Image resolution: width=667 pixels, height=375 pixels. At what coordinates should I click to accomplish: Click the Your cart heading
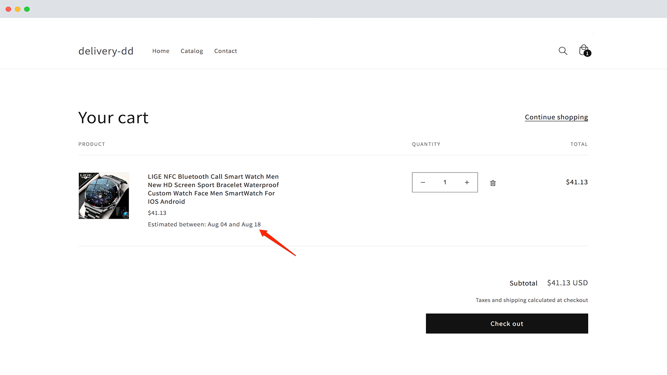point(113,118)
